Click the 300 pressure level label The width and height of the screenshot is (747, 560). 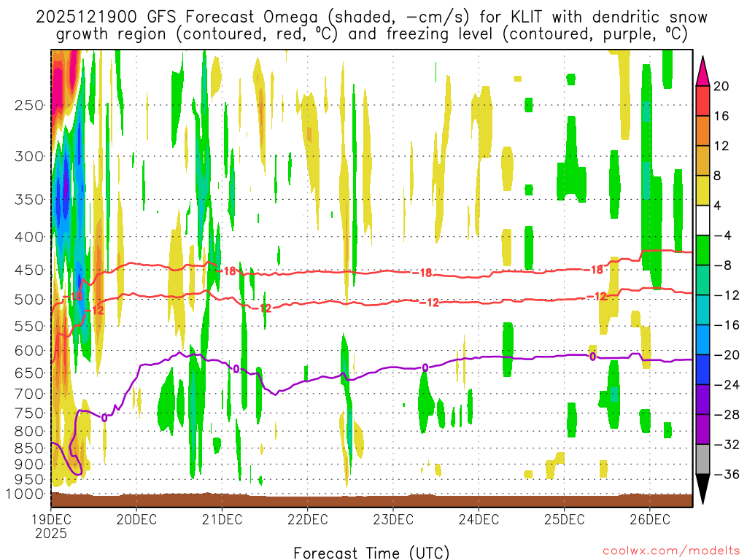[29, 156]
